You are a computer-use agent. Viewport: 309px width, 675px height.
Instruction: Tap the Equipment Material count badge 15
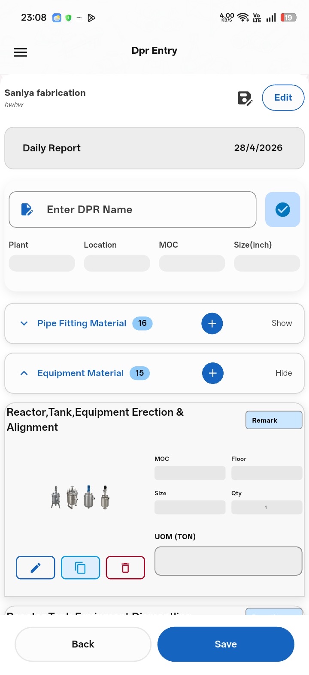coord(139,373)
